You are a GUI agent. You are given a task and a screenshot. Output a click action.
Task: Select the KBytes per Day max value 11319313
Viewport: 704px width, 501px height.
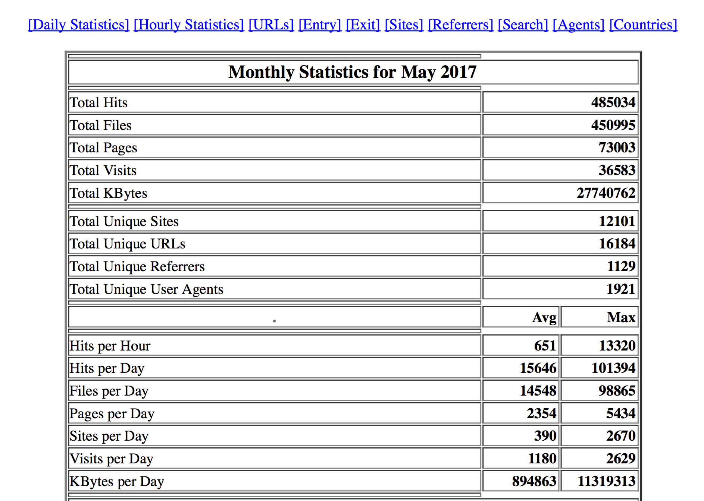point(606,481)
